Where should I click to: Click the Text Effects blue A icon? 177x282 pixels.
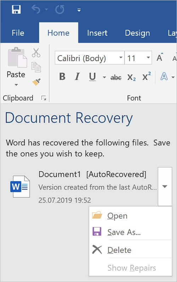[164, 77]
